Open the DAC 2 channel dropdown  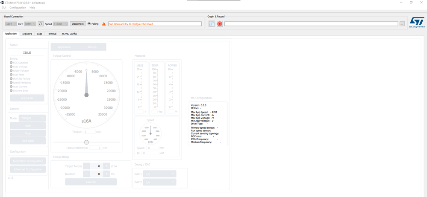160,182
